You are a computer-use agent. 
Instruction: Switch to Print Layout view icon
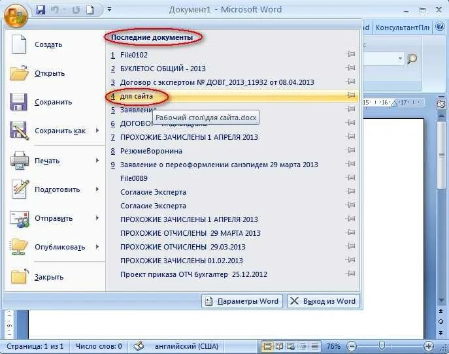(267, 347)
